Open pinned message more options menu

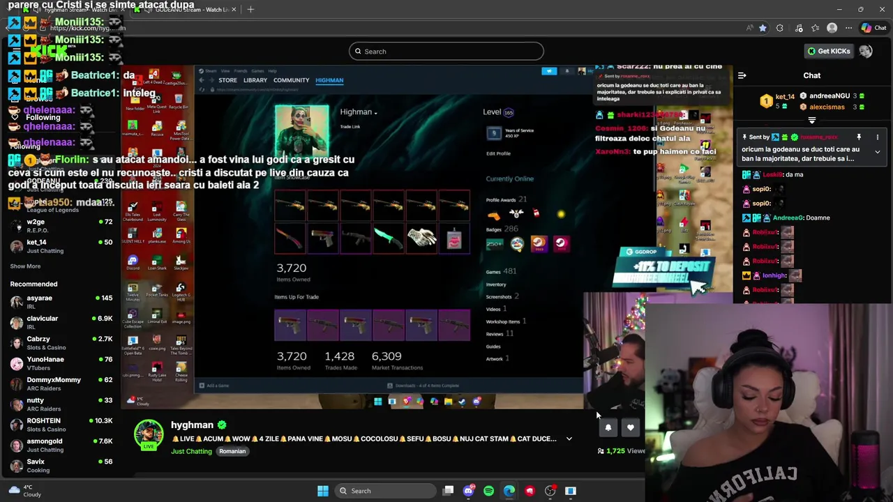coord(877,137)
